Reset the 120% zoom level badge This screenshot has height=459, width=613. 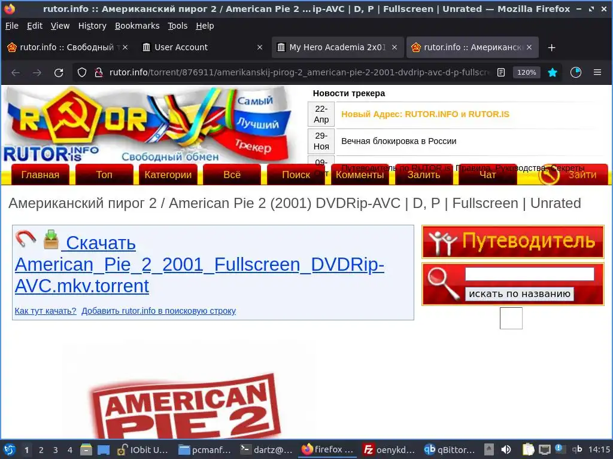(x=526, y=72)
